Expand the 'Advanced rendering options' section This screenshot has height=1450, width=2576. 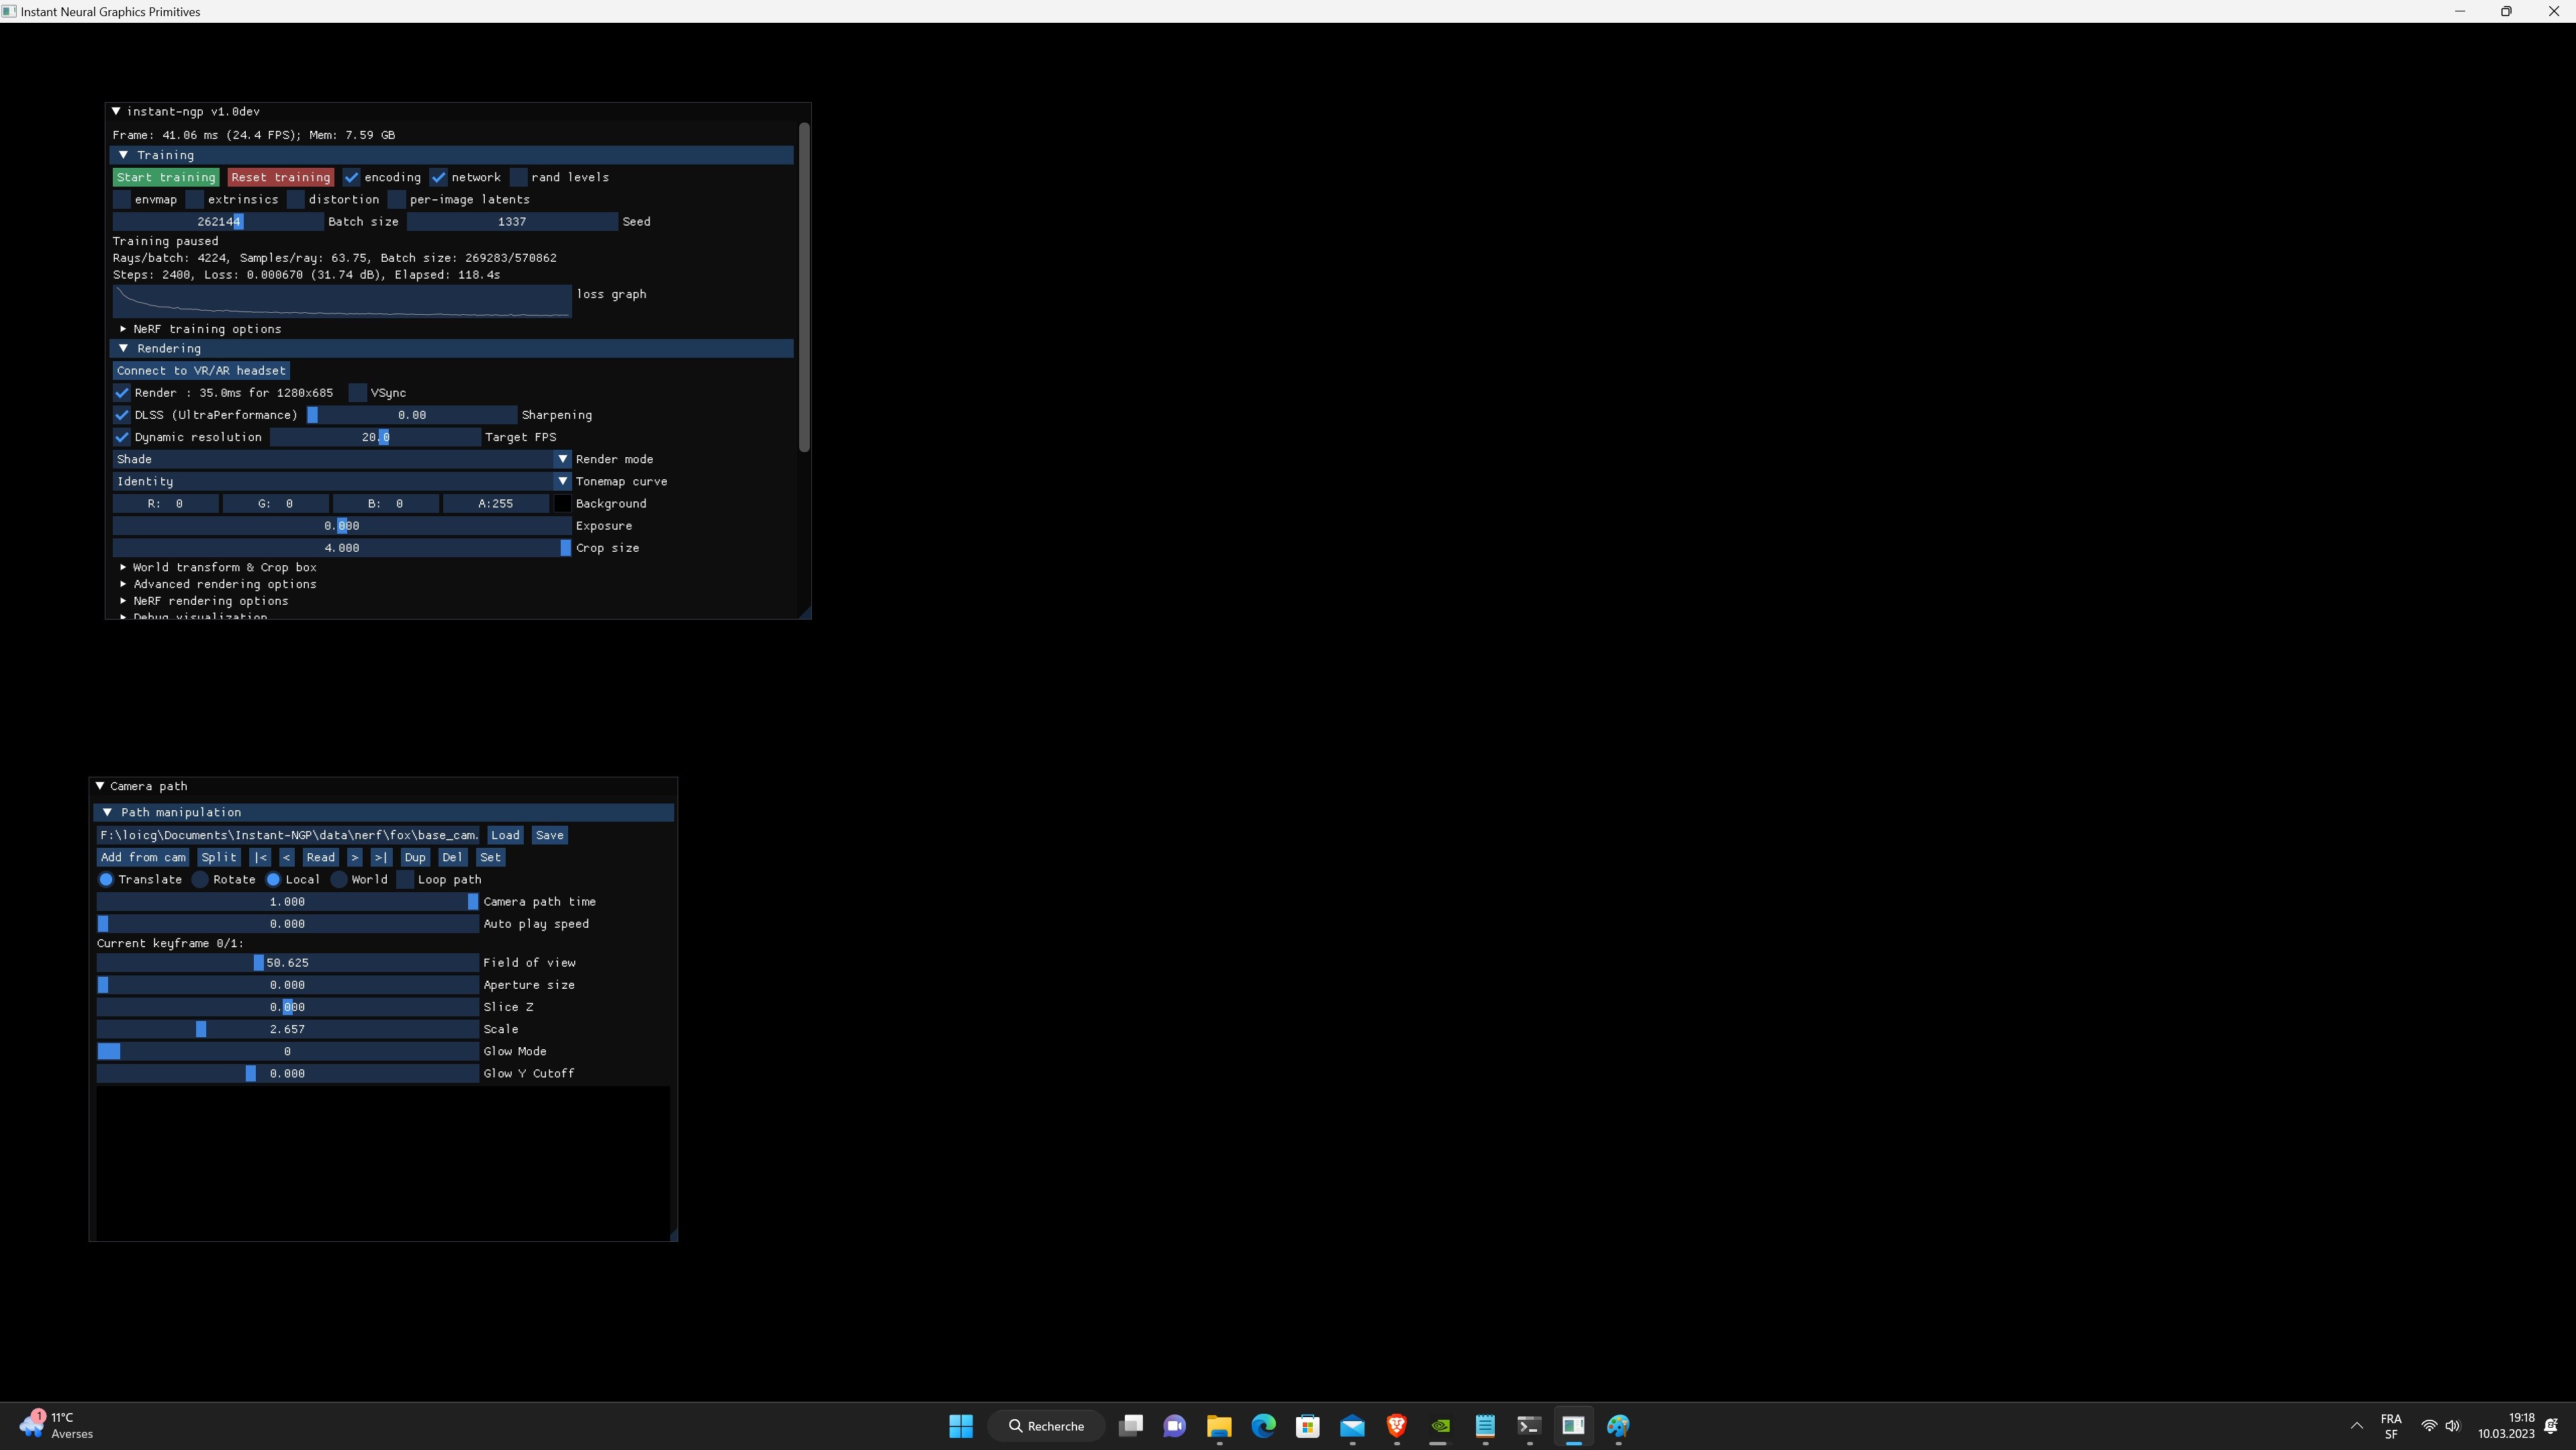[x=224, y=583]
